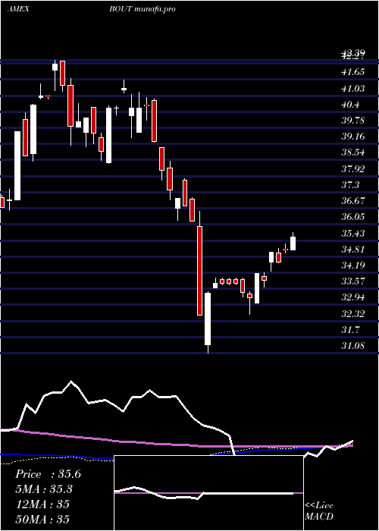
Task: Click the 5MA : 35.3 readout
Action: click(x=44, y=489)
